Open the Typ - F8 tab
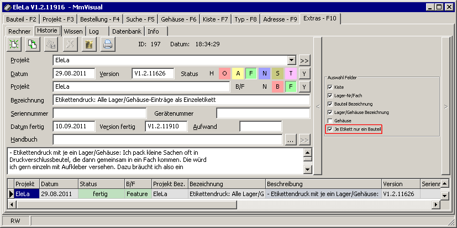Screen dimensions: 457x228 [x=246, y=19]
